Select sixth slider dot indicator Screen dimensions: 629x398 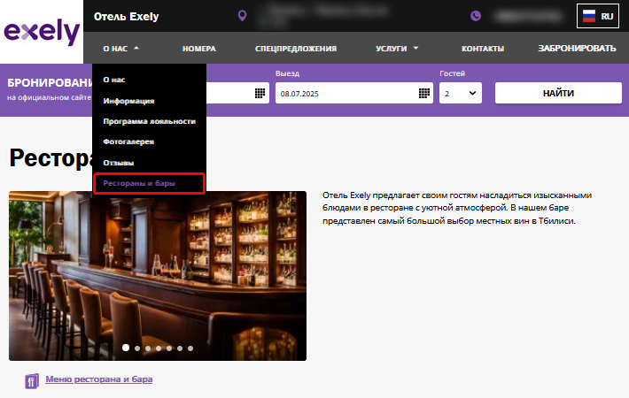180,348
